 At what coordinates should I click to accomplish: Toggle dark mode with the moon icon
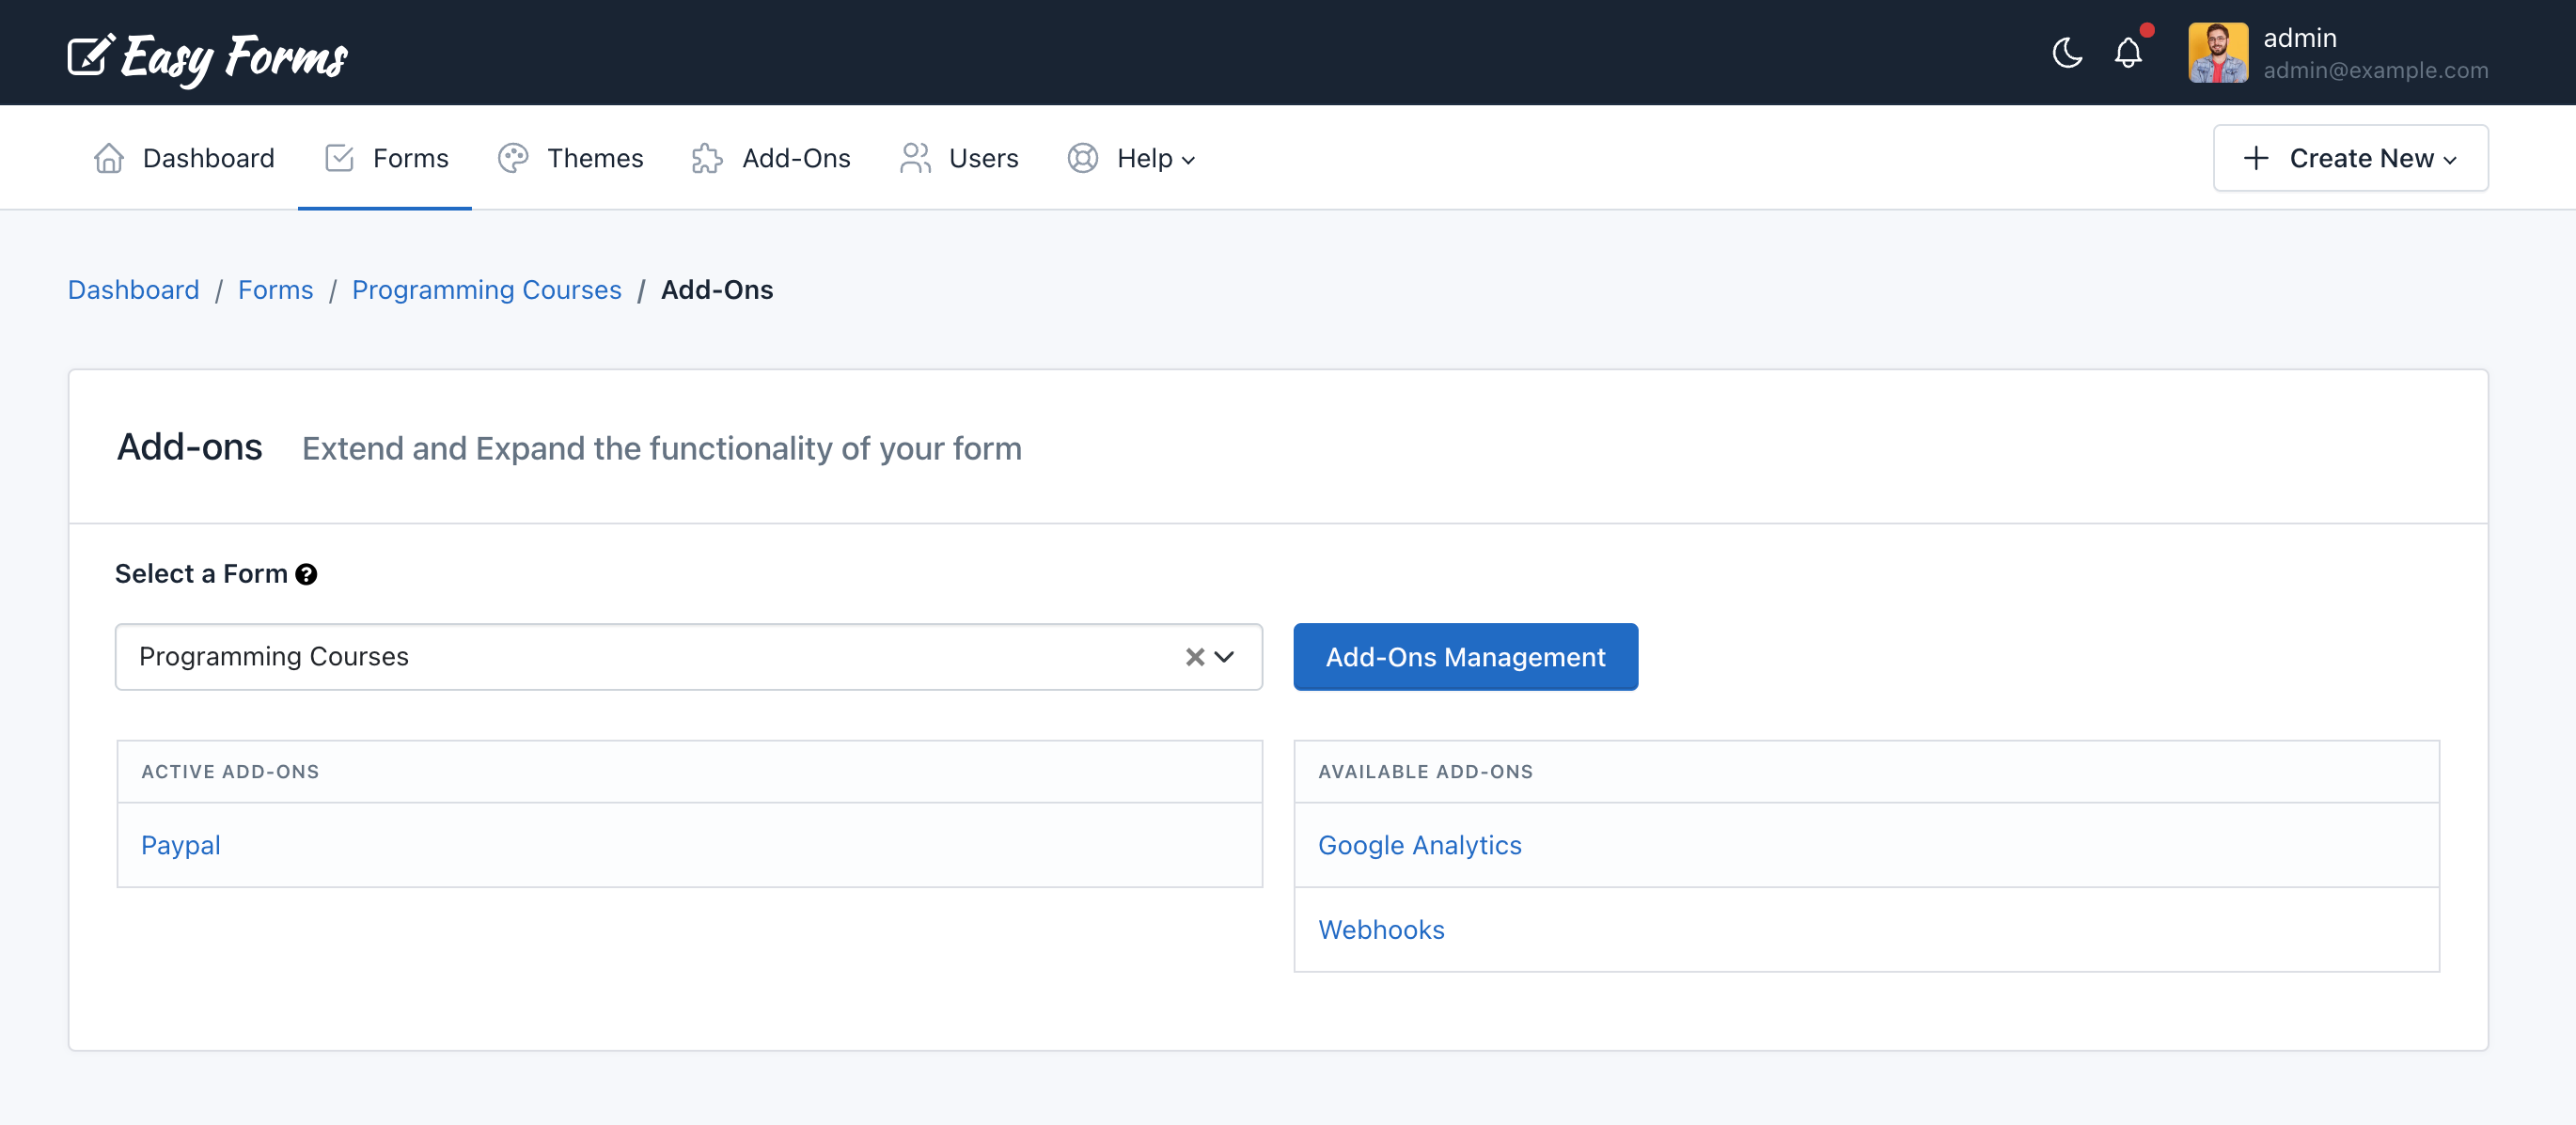[2067, 53]
